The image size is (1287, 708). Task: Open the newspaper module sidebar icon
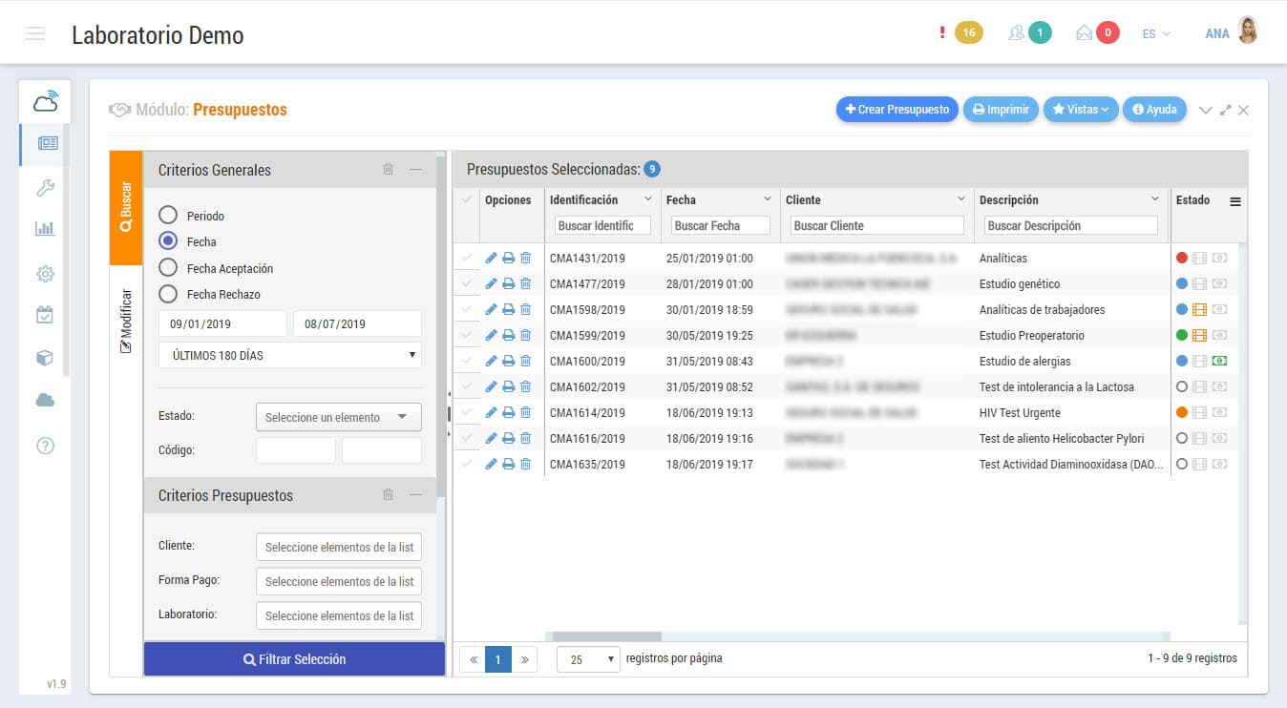tap(47, 144)
